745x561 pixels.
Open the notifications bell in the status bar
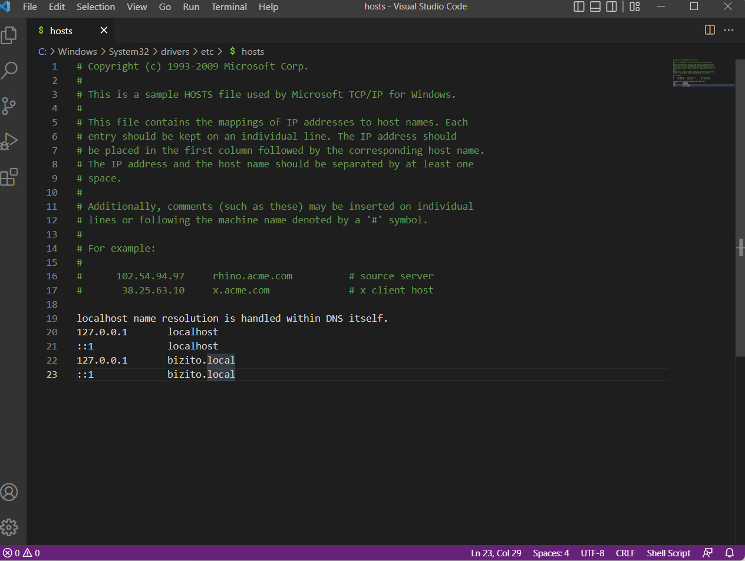(729, 553)
